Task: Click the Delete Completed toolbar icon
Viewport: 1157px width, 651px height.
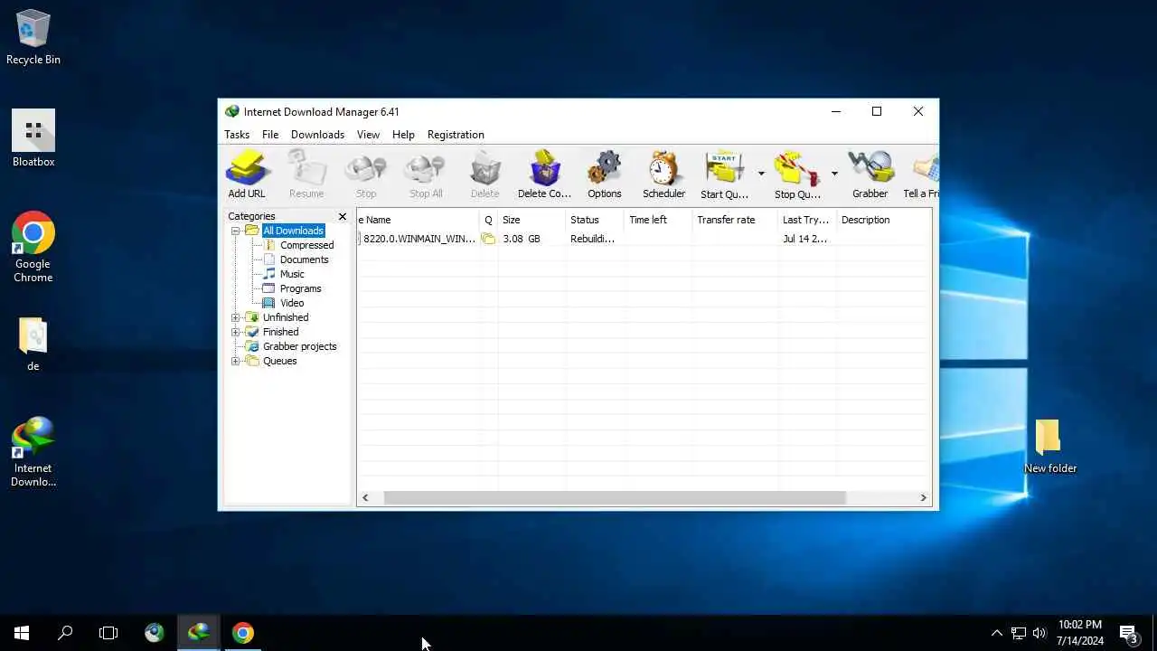Action: pyautogui.click(x=544, y=175)
